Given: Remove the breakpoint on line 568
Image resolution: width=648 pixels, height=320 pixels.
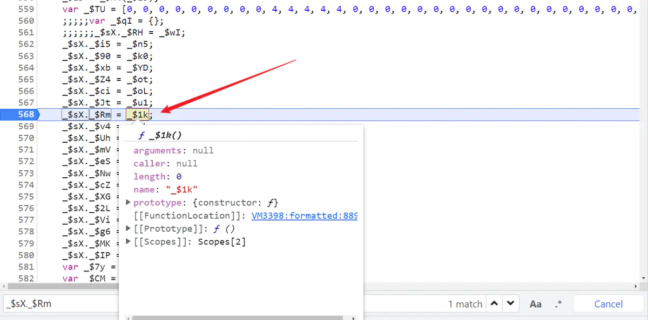Looking at the screenshot, I should [x=18, y=114].
